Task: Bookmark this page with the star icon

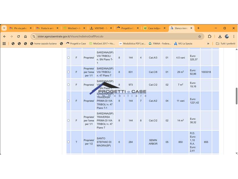Action: [x=199, y=36]
